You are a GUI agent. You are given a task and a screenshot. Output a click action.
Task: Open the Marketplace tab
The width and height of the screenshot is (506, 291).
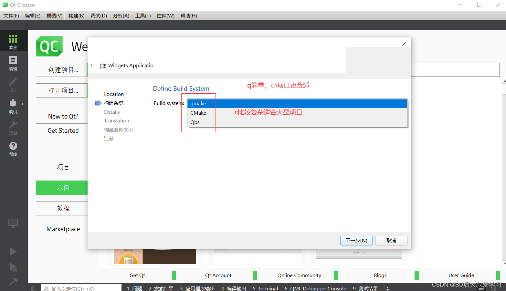(x=62, y=229)
